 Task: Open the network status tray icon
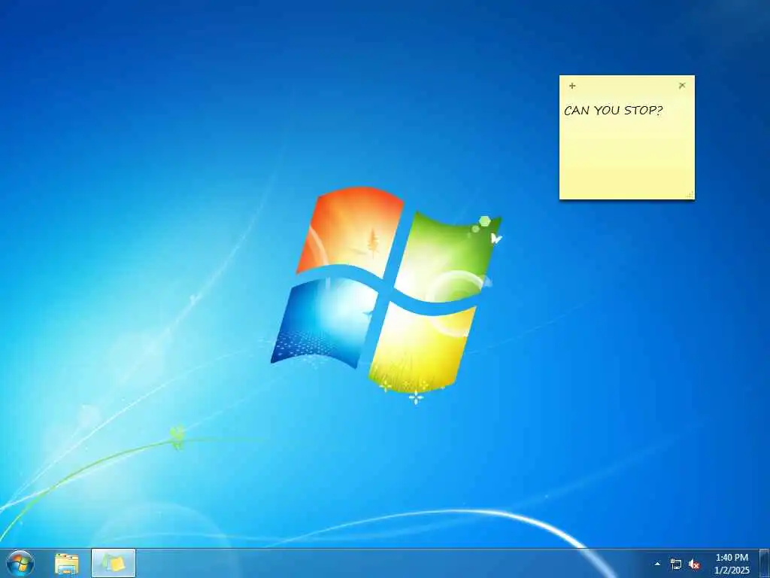(x=676, y=564)
